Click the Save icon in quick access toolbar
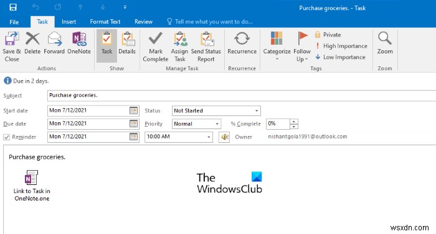Image resolution: width=436 pixels, height=234 pixels. tap(13, 7)
